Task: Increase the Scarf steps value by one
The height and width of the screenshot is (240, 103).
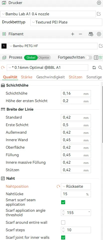Action: coord(63,228)
